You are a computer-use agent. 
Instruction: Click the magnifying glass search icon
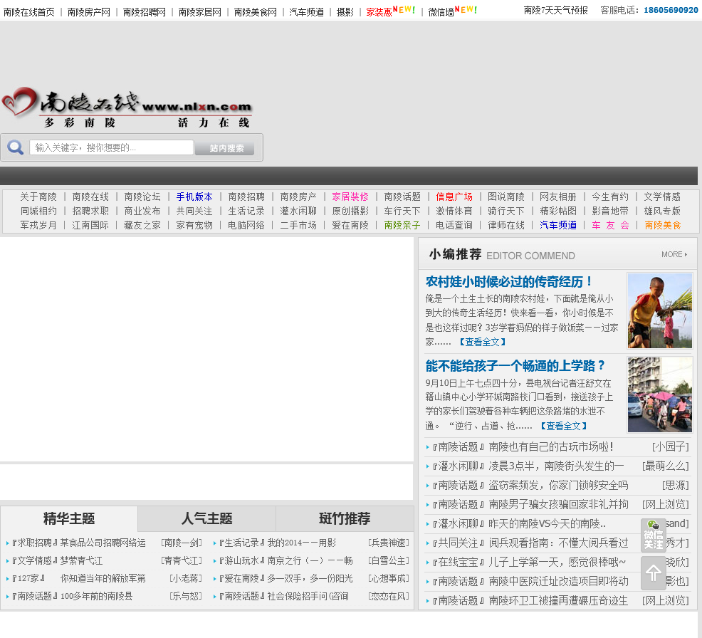tap(15, 147)
